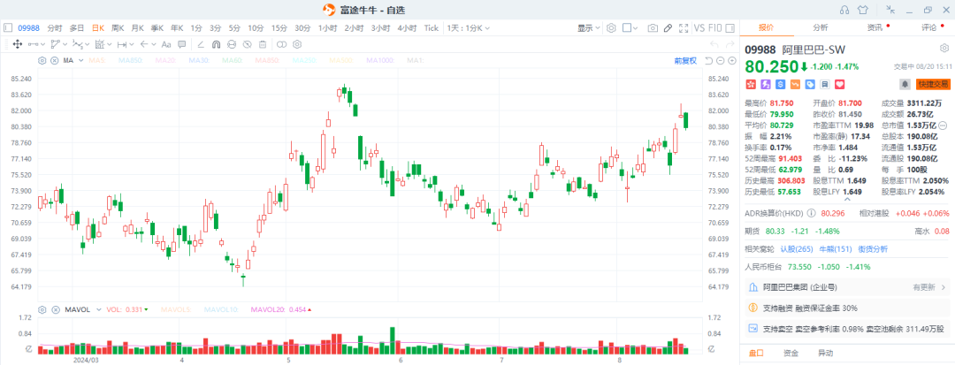Select the Fibonacci retracement lines tool

pyautogui.click(x=100, y=44)
